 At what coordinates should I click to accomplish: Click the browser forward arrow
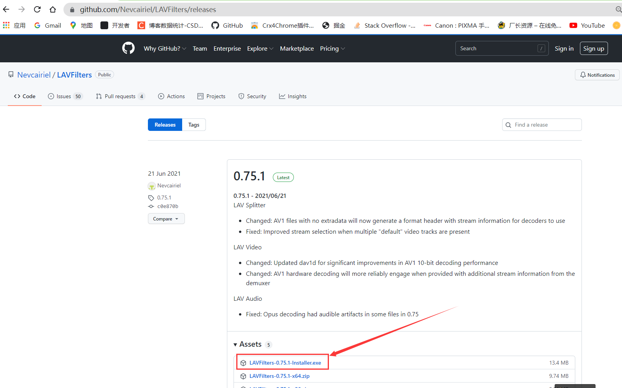[22, 9]
